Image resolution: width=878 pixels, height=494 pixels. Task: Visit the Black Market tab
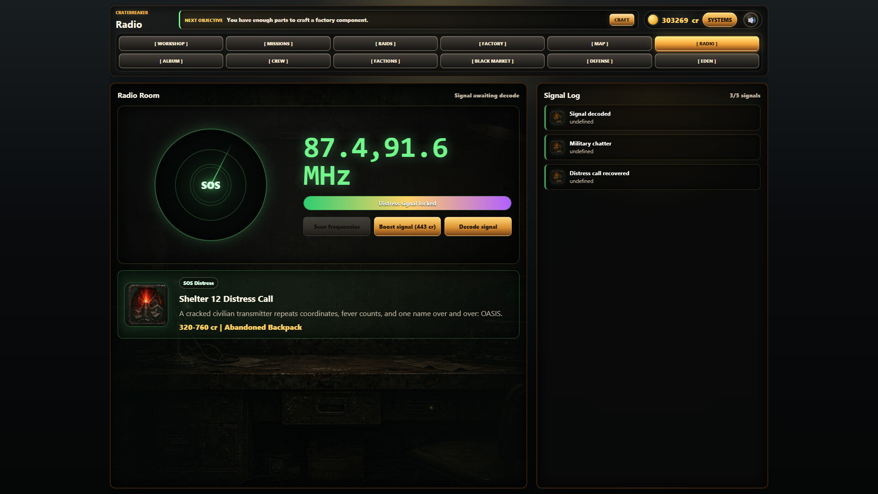pos(493,61)
